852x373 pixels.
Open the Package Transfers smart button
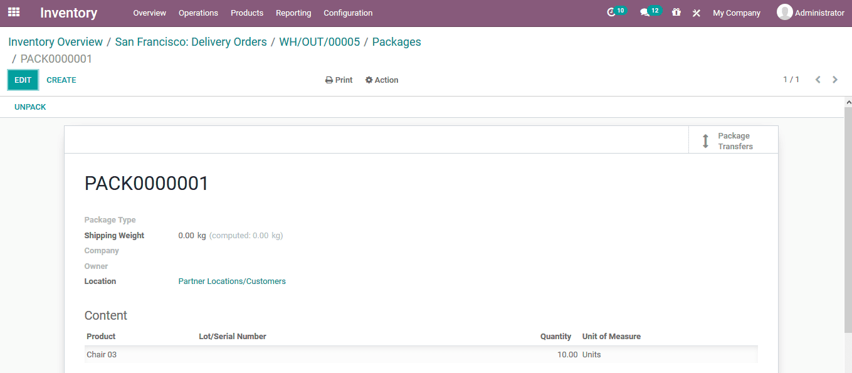pos(732,140)
